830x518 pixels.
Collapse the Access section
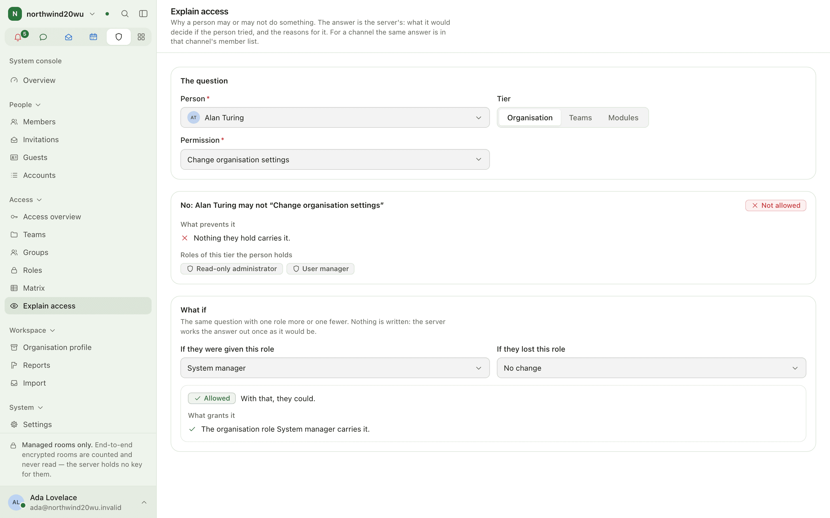tap(26, 199)
